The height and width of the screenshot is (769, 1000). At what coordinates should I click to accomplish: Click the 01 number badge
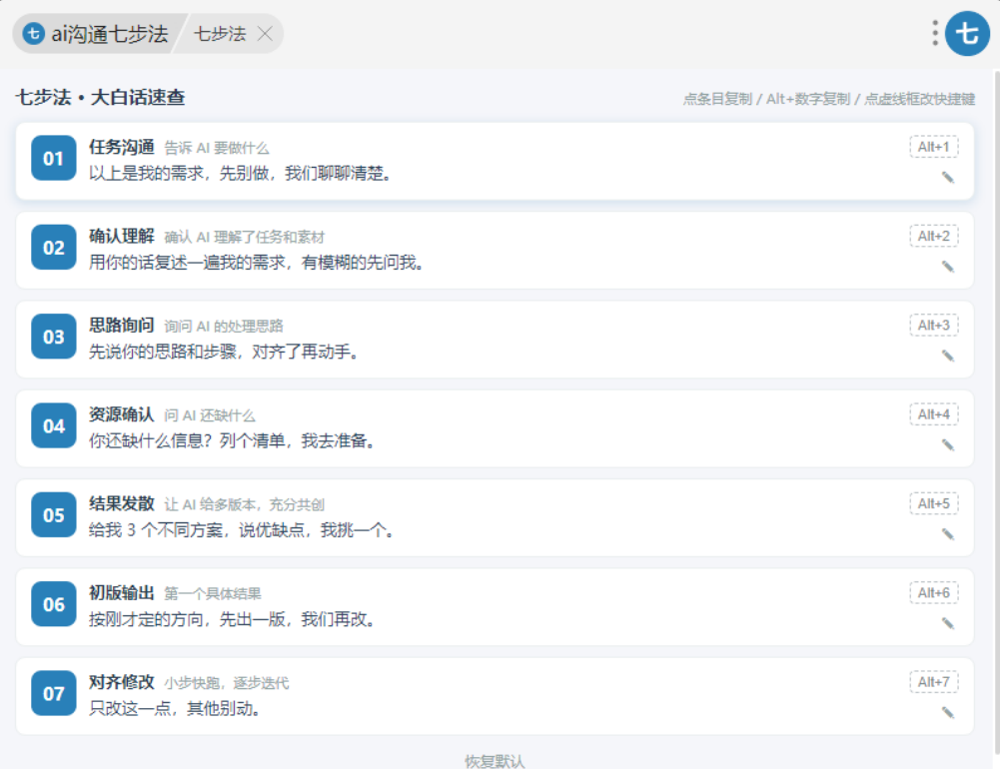click(x=54, y=158)
